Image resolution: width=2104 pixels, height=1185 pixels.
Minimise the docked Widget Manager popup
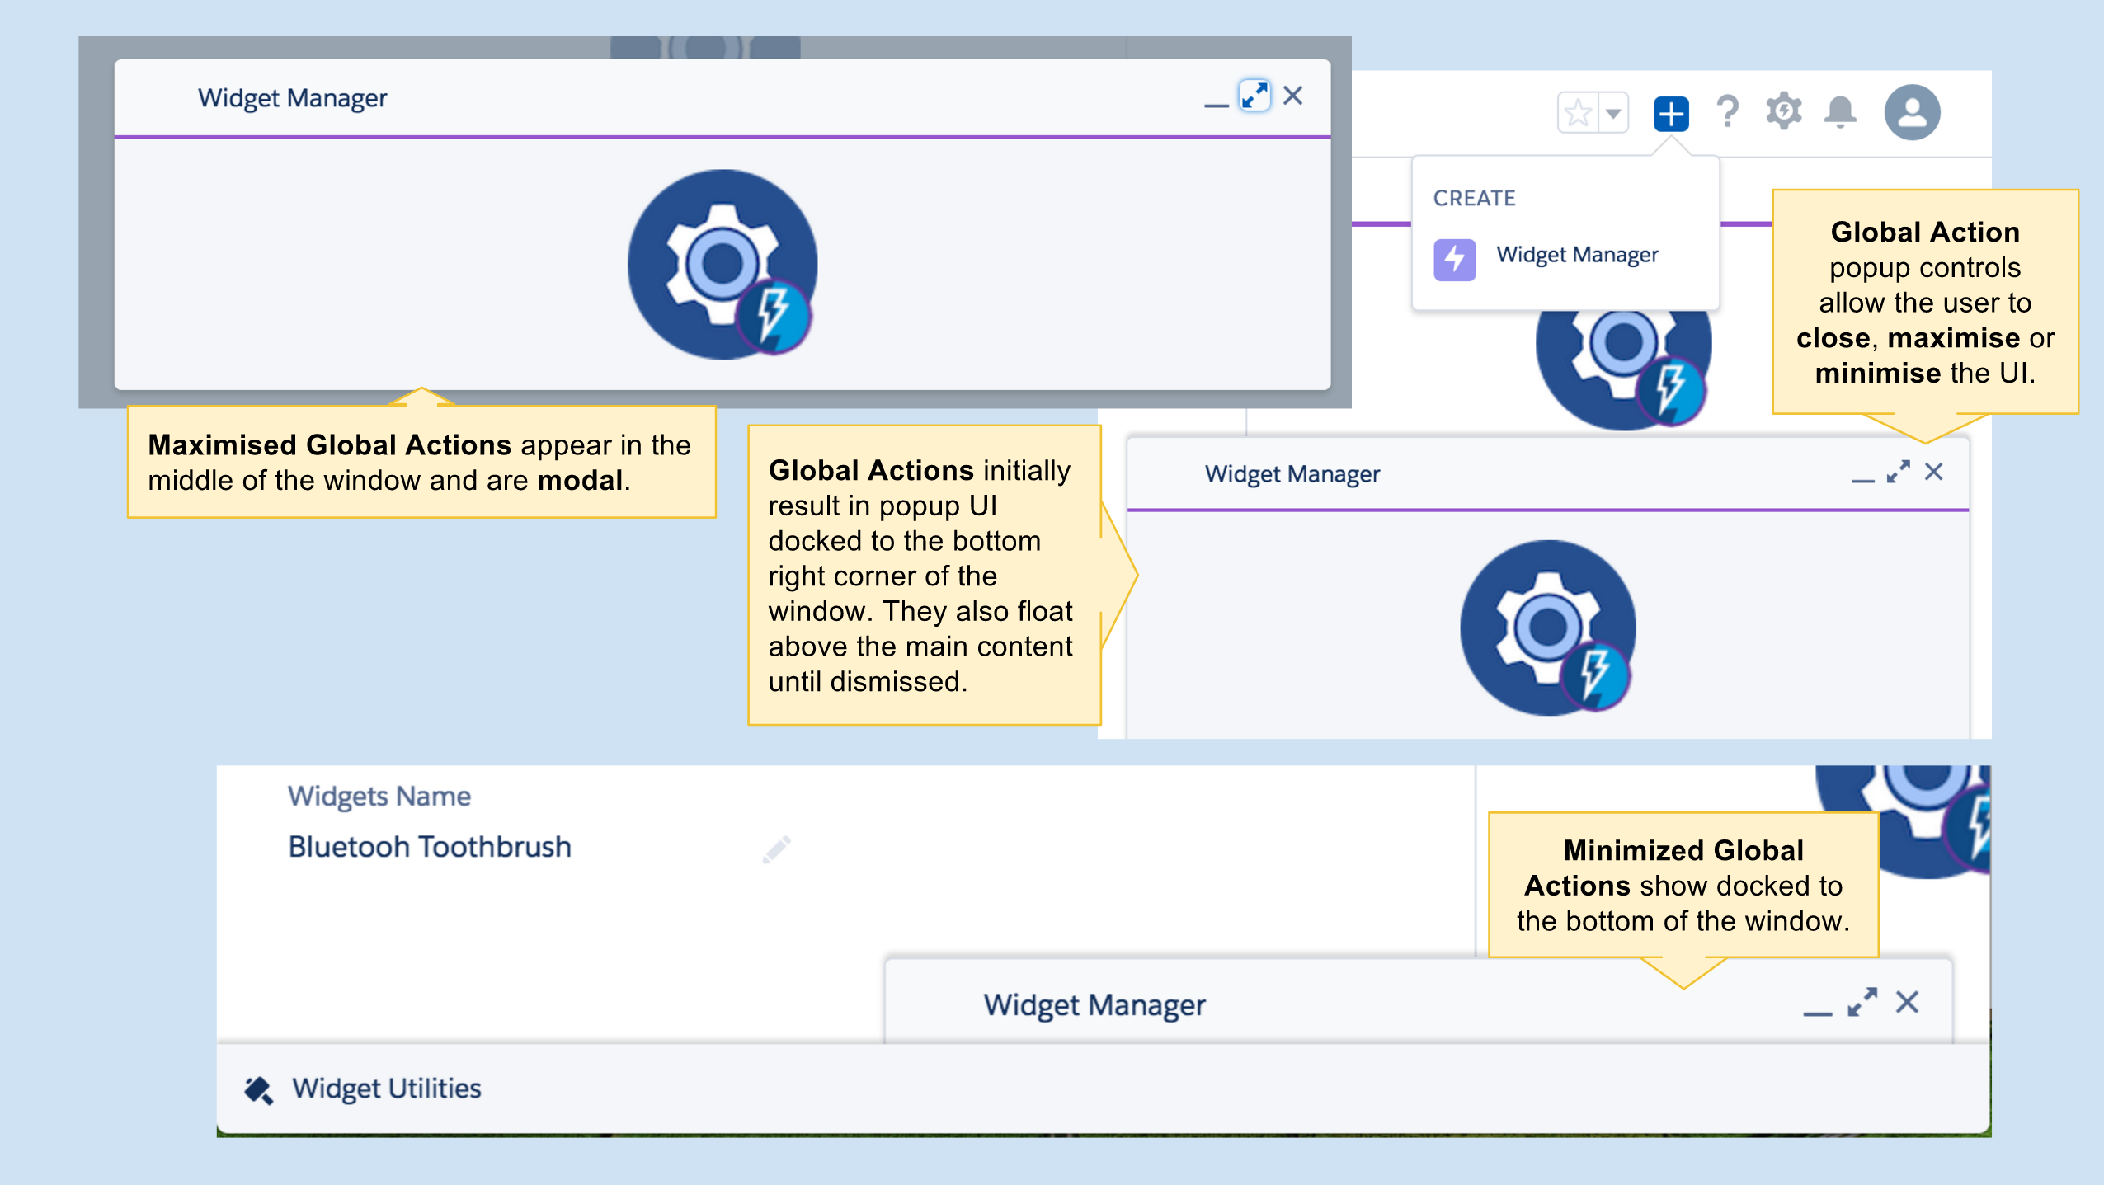pyautogui.click(x=1862, y=478)
